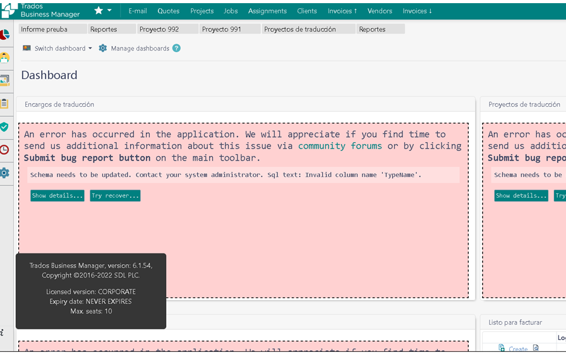Open the Jobs menu

pos(231,11)
